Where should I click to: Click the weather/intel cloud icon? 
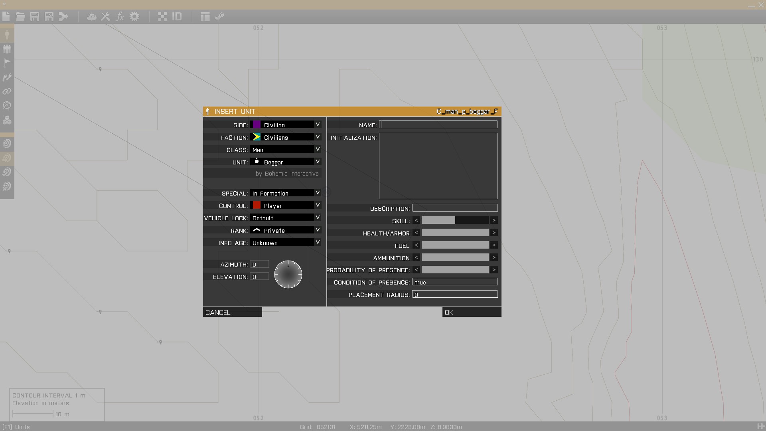point(91,16)
